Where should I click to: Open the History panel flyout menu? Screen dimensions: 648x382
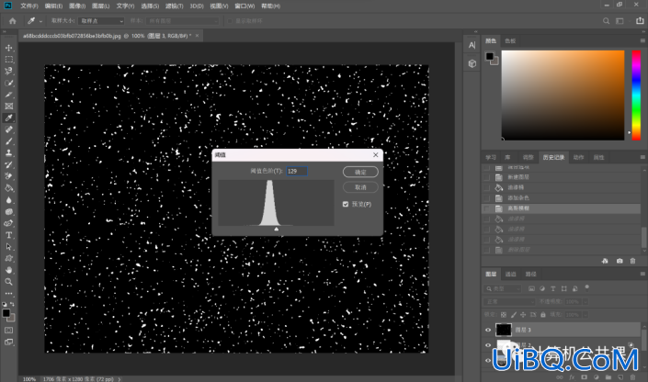642,157
